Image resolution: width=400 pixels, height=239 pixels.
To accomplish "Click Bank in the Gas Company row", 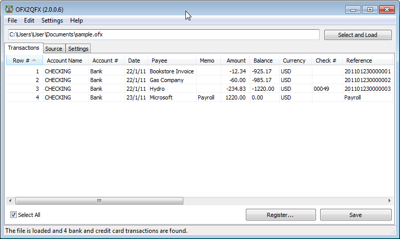I will click(96, 80).
